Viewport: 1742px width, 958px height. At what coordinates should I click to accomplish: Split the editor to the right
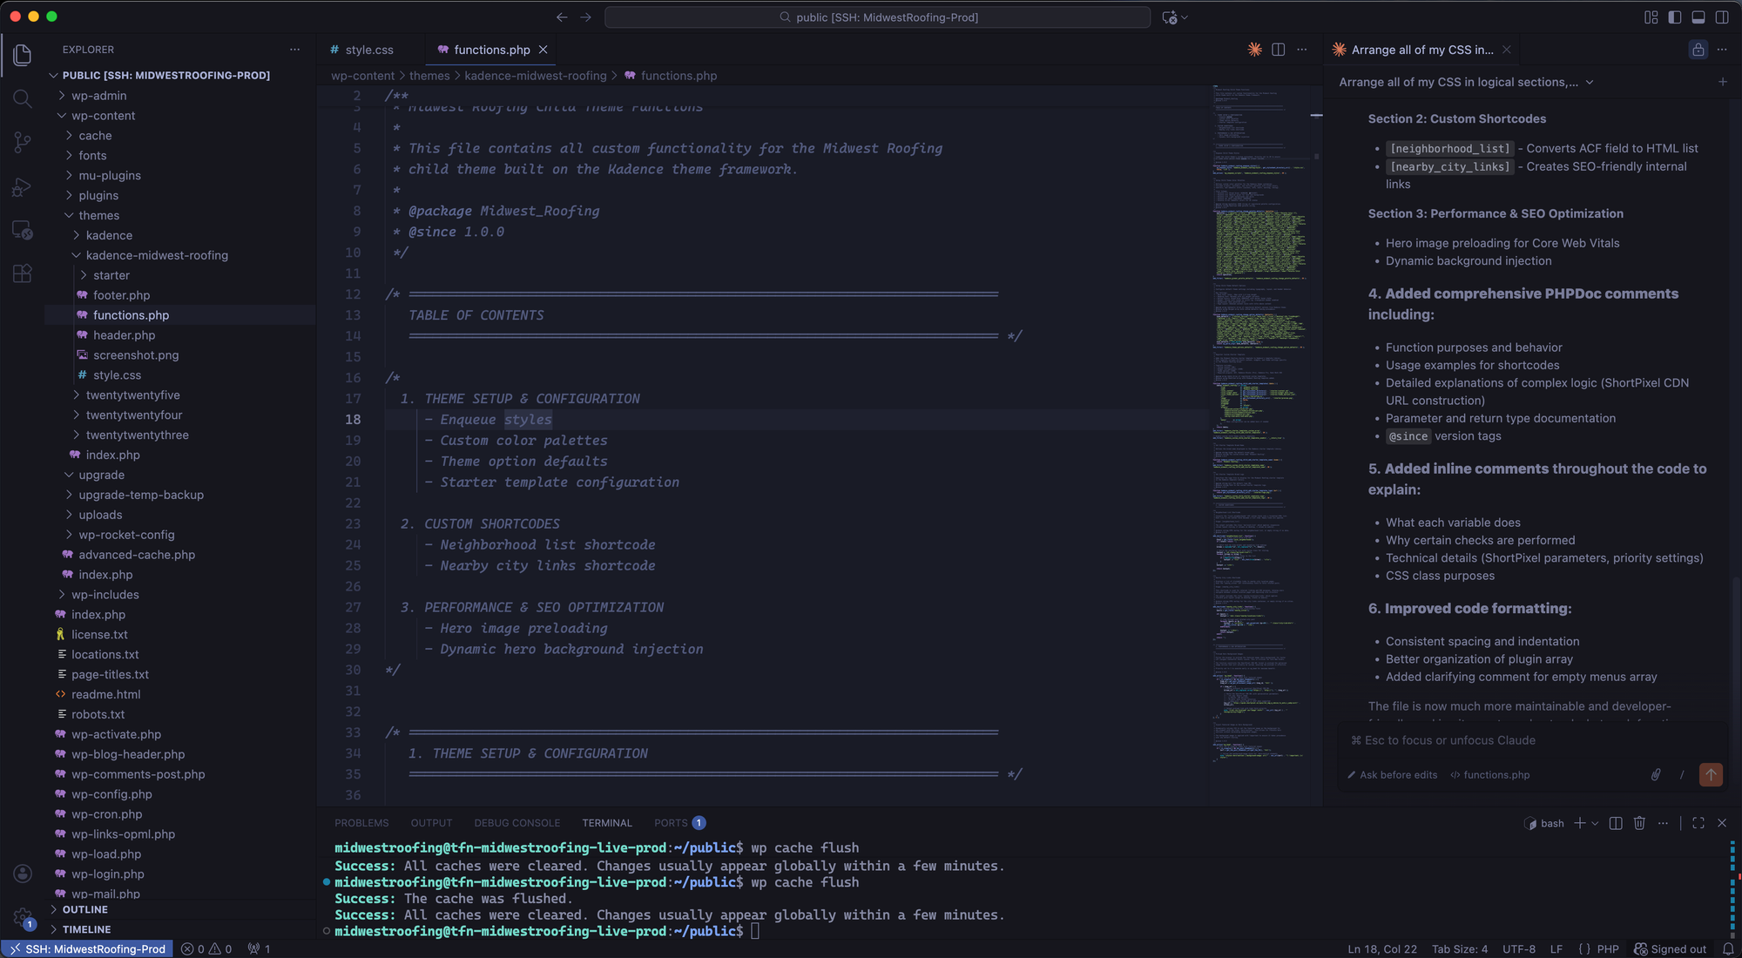click(x=1278, y=50)
